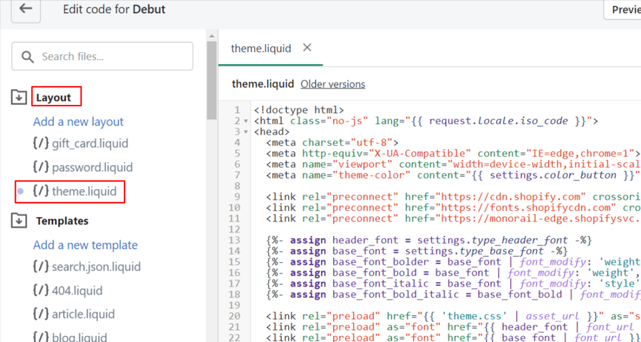This screenshot has width=641, height=342.
Task: Click Add a new layout link
Action: 78,122
